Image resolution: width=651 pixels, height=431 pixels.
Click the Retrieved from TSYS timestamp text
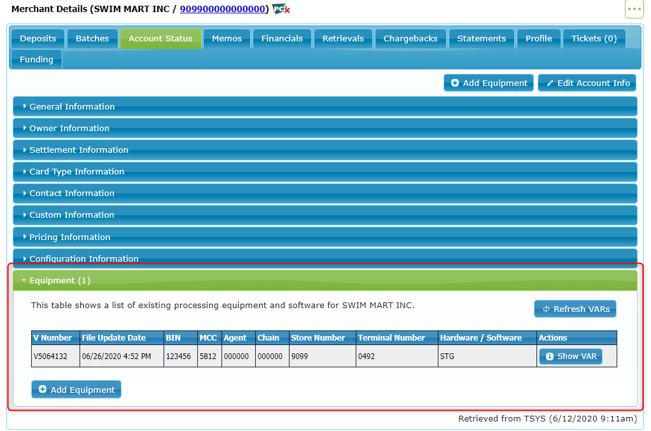548,418
